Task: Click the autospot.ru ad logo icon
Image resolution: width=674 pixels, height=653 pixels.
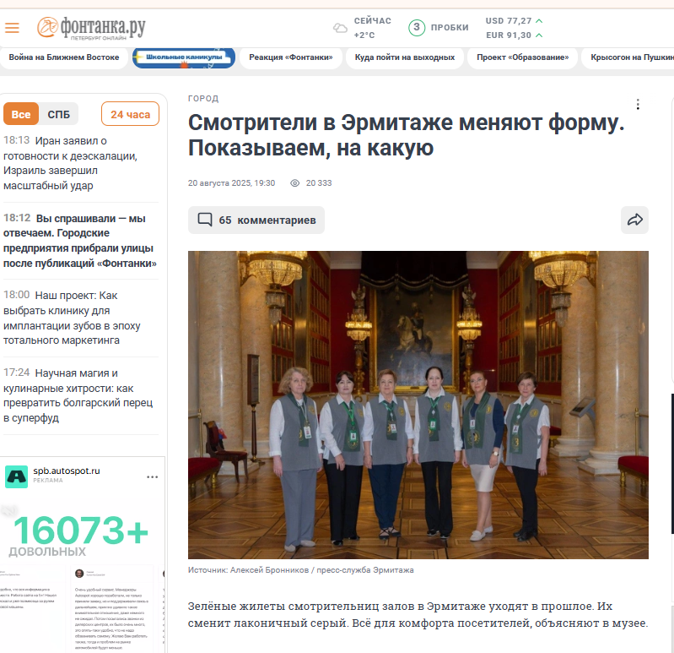Action: (16, 476)
